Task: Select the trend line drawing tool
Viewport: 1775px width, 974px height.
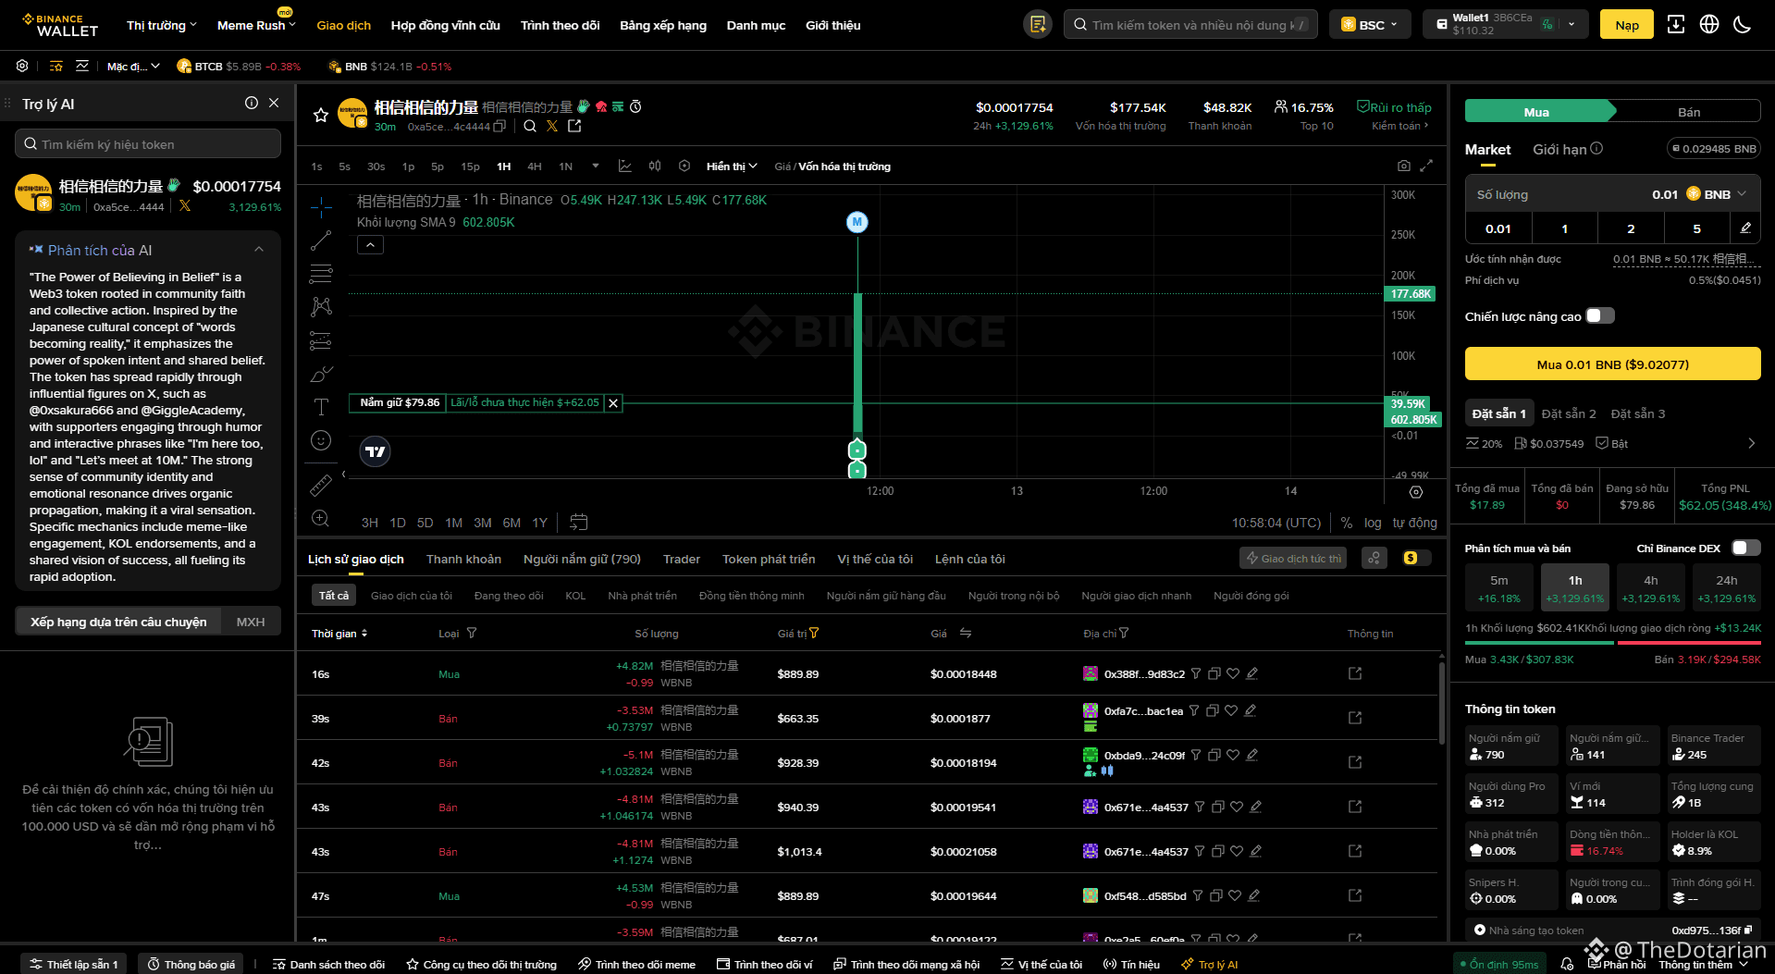Action: pos(321,240)
